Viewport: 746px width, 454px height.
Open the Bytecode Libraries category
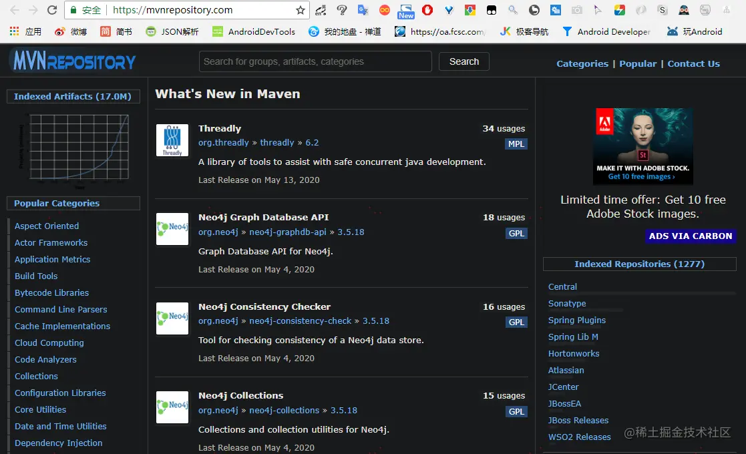point(52,293)
